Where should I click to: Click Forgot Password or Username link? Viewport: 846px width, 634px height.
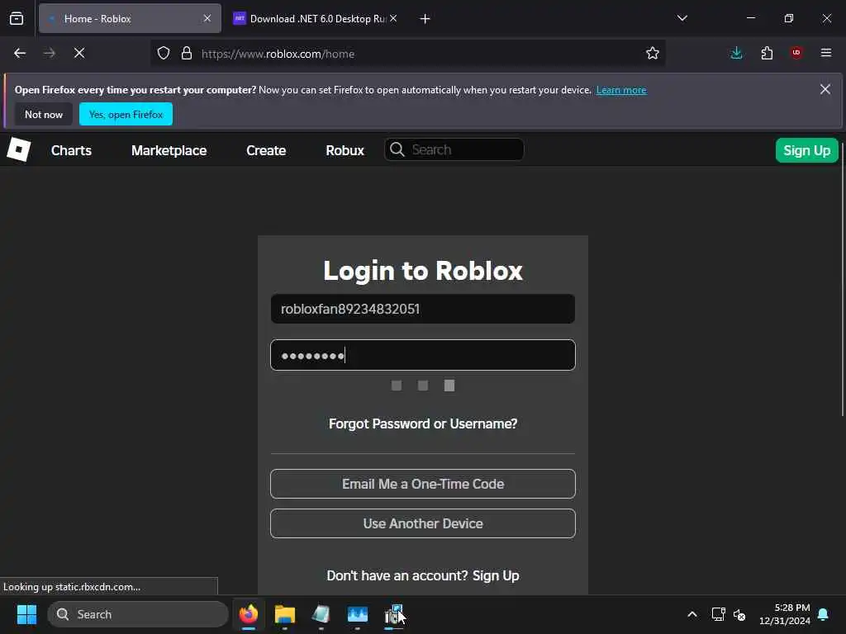423,423
